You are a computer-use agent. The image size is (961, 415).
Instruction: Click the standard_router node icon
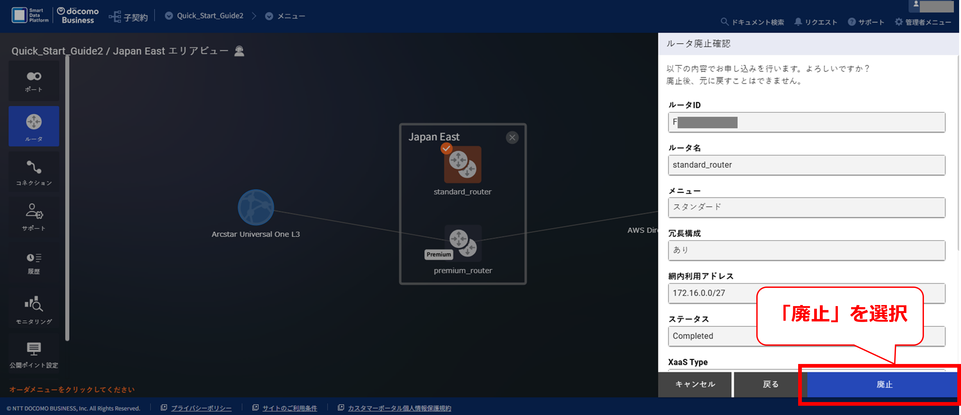[x=462, y=164]
